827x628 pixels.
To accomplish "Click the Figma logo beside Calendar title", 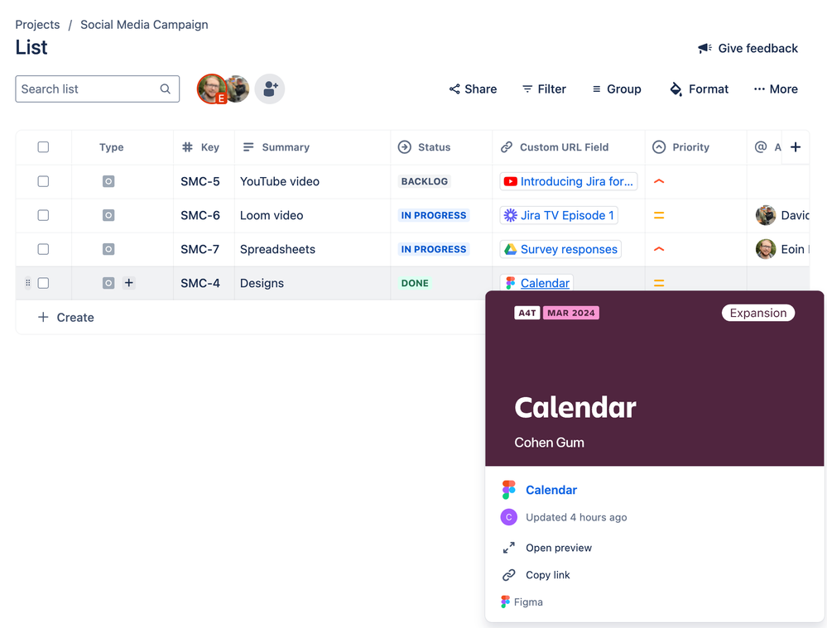I will click(508, 490).
